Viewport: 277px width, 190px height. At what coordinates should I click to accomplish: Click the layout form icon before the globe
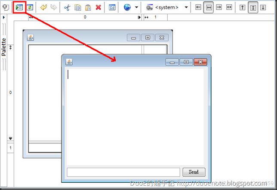click(x=112, y=7)
